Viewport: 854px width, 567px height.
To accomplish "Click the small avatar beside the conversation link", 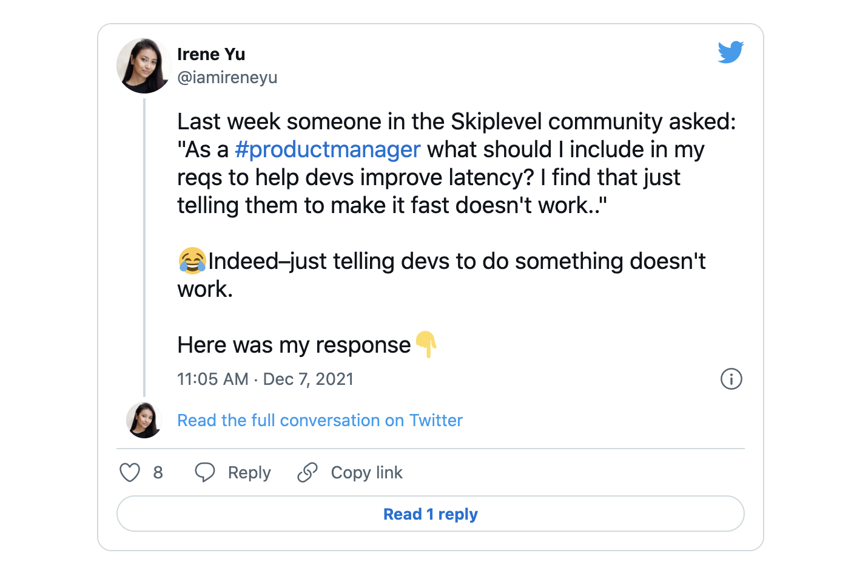I will click(x=144, y=420).
